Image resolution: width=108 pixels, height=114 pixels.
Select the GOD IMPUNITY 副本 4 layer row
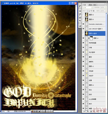[94, 29]
